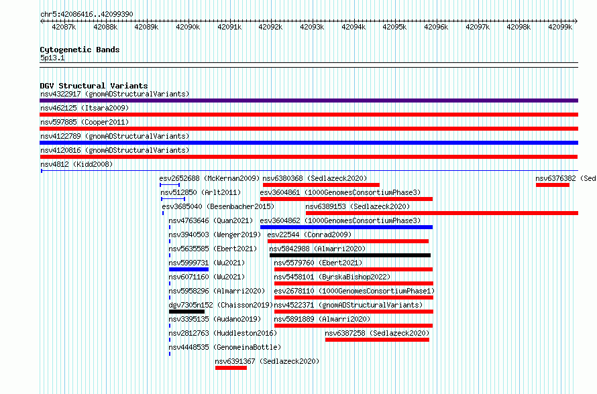
Task: Select the DGV Structural Variants track title
Action: (x=94, y=86)
